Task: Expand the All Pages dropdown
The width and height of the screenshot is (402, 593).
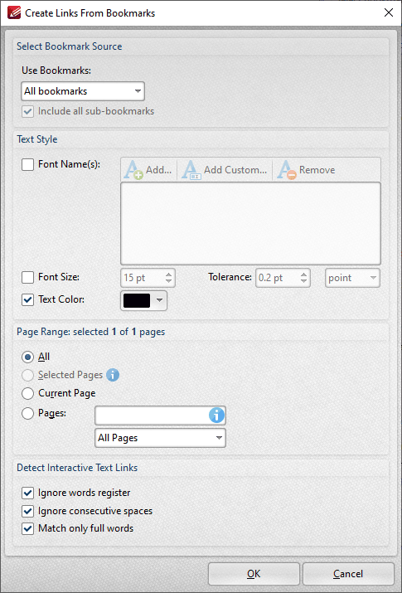Action: click(x=160, y=438)
